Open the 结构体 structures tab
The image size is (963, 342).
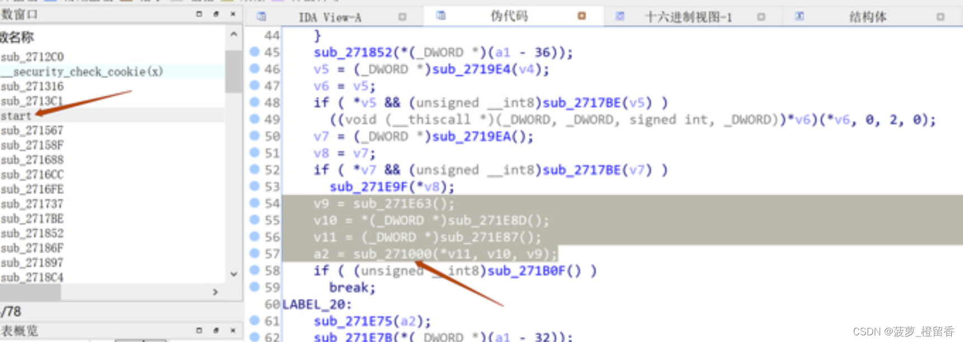pyautogui.click(x=867, y=17)
